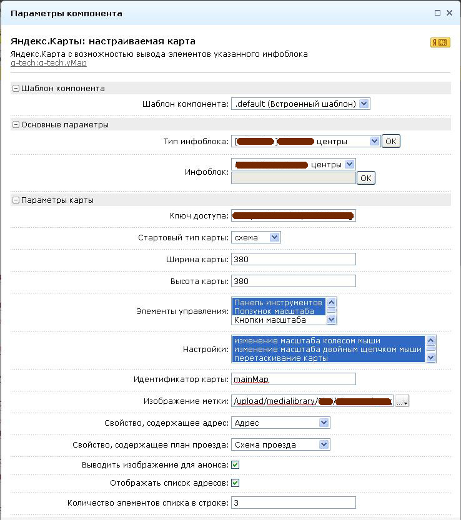Click the Изображение метки path field
This screenshot has height=520, width=461.
click(x=312, y=401)
